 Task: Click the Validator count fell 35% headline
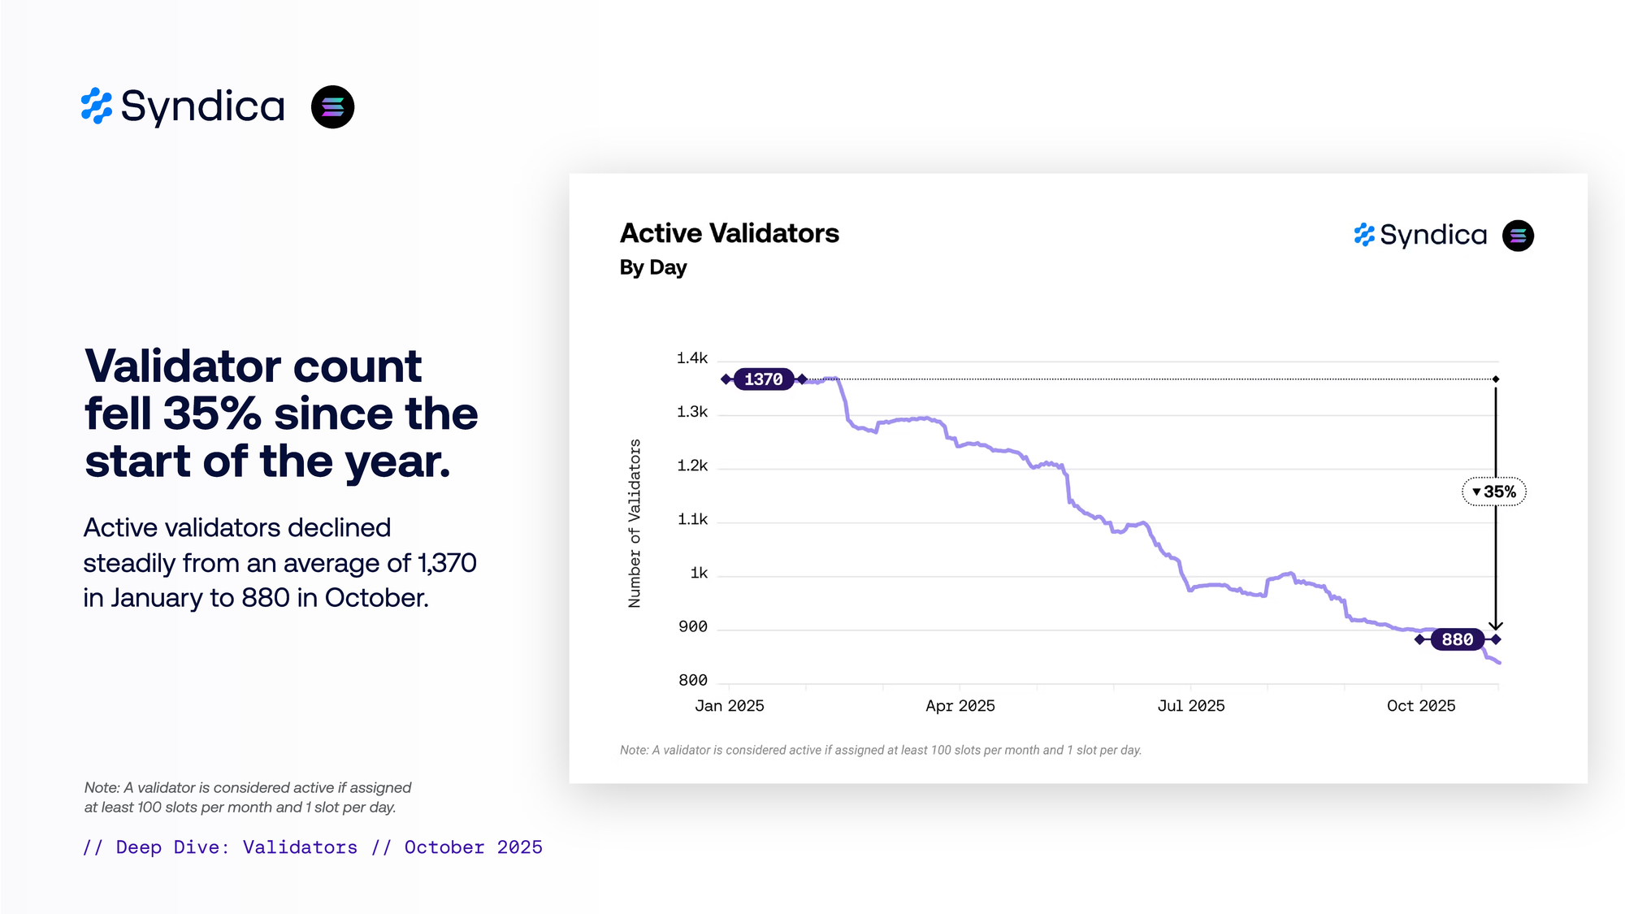pyautogui.click(x=281, y=413)
